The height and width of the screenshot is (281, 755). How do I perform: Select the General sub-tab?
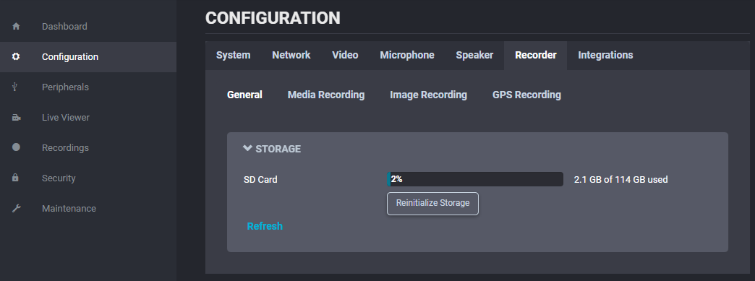244,95
